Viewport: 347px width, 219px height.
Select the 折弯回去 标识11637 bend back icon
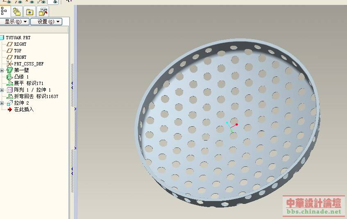pos(9,96)
